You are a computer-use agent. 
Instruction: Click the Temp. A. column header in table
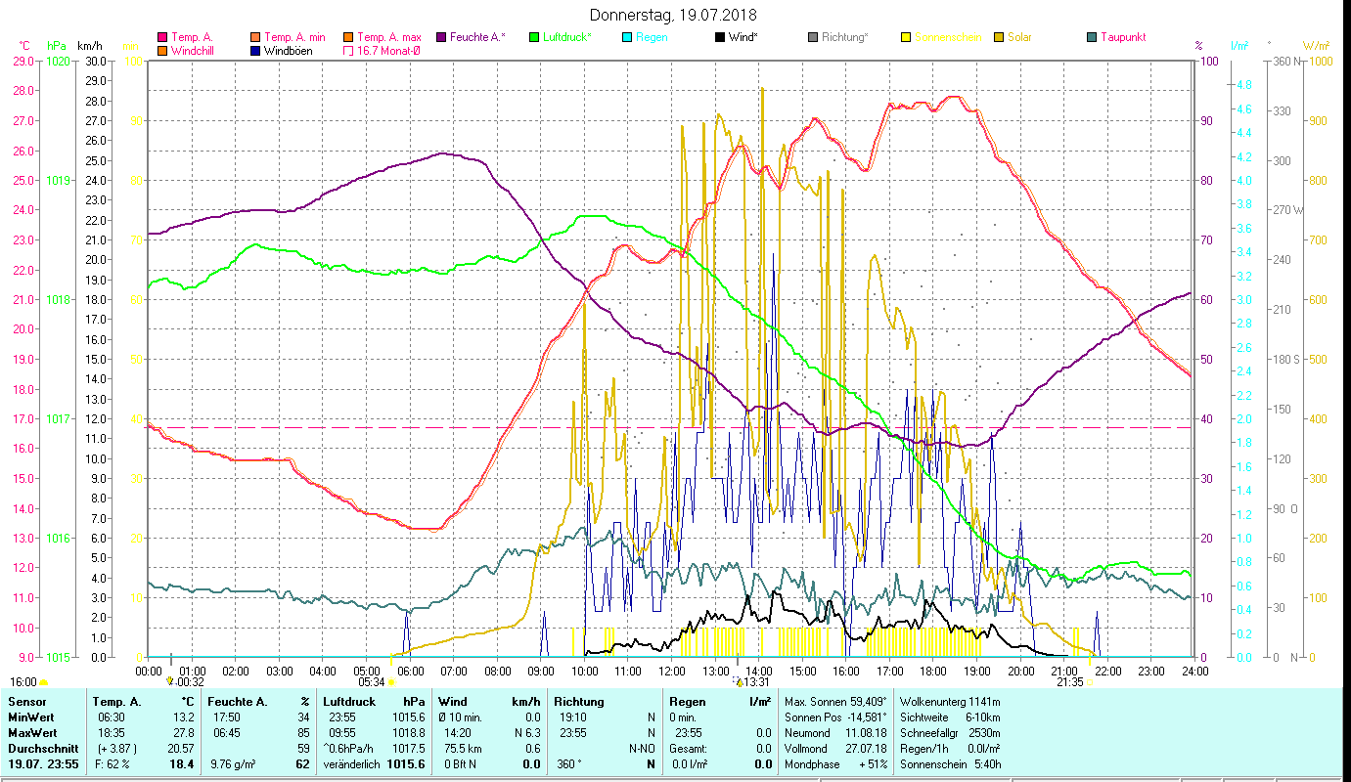click(x=116, y=702)
